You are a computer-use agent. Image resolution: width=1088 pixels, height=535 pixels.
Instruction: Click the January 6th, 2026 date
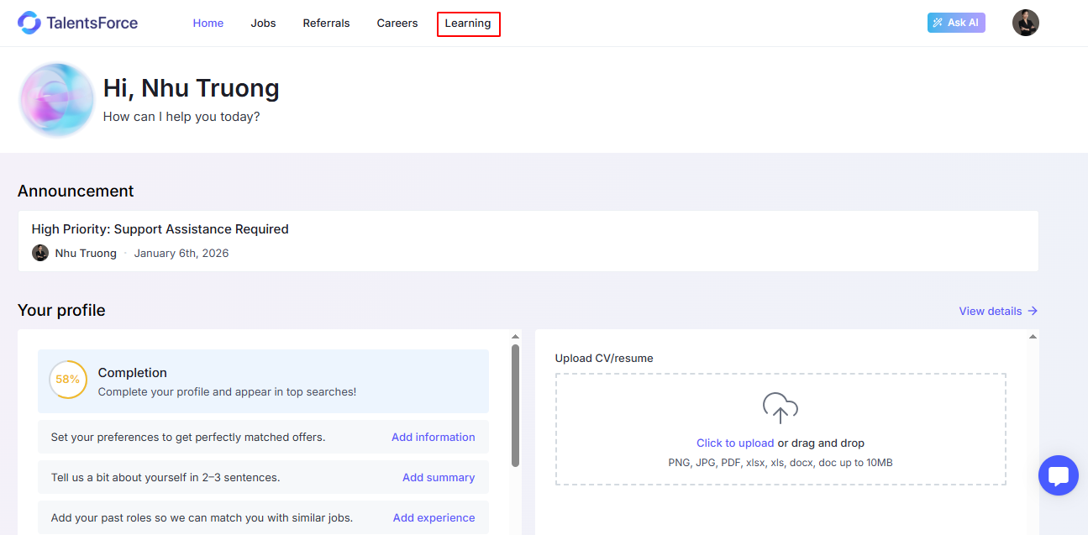pos(181,253)
